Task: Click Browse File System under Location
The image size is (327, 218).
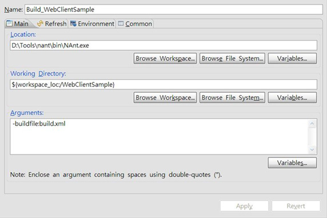Action: 232,58
